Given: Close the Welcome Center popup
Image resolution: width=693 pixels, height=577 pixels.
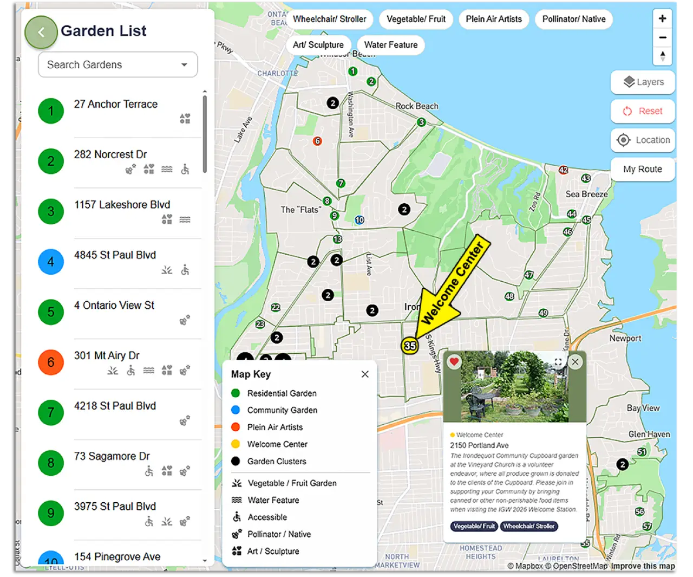Looking at the screenshot, I should 575,362.
